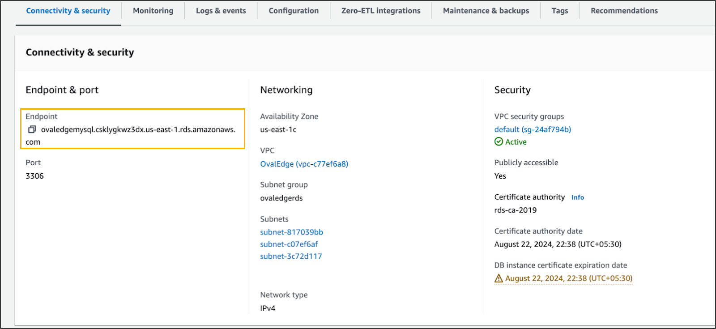Click the DB instance certificate expiration date value
716x329 pixels.
coord(569,278)
